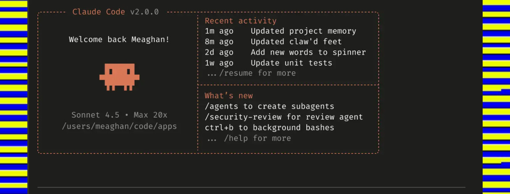This screenshot has height=194, width=510.
Task: Click the '1m ago' timestamp
Action: click(219, 31)
